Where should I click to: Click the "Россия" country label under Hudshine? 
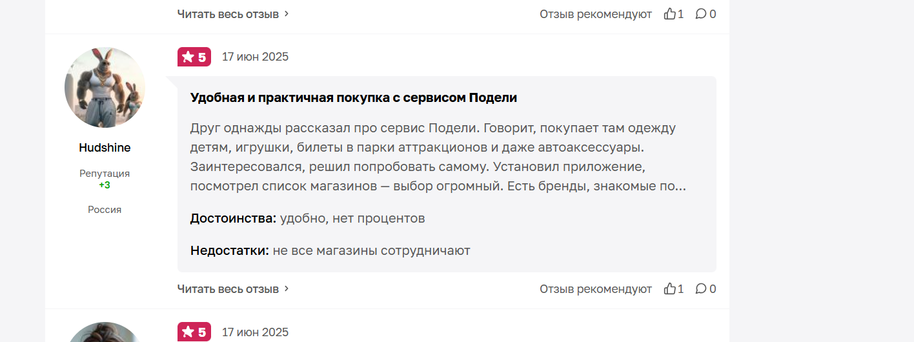pos(105,210)
